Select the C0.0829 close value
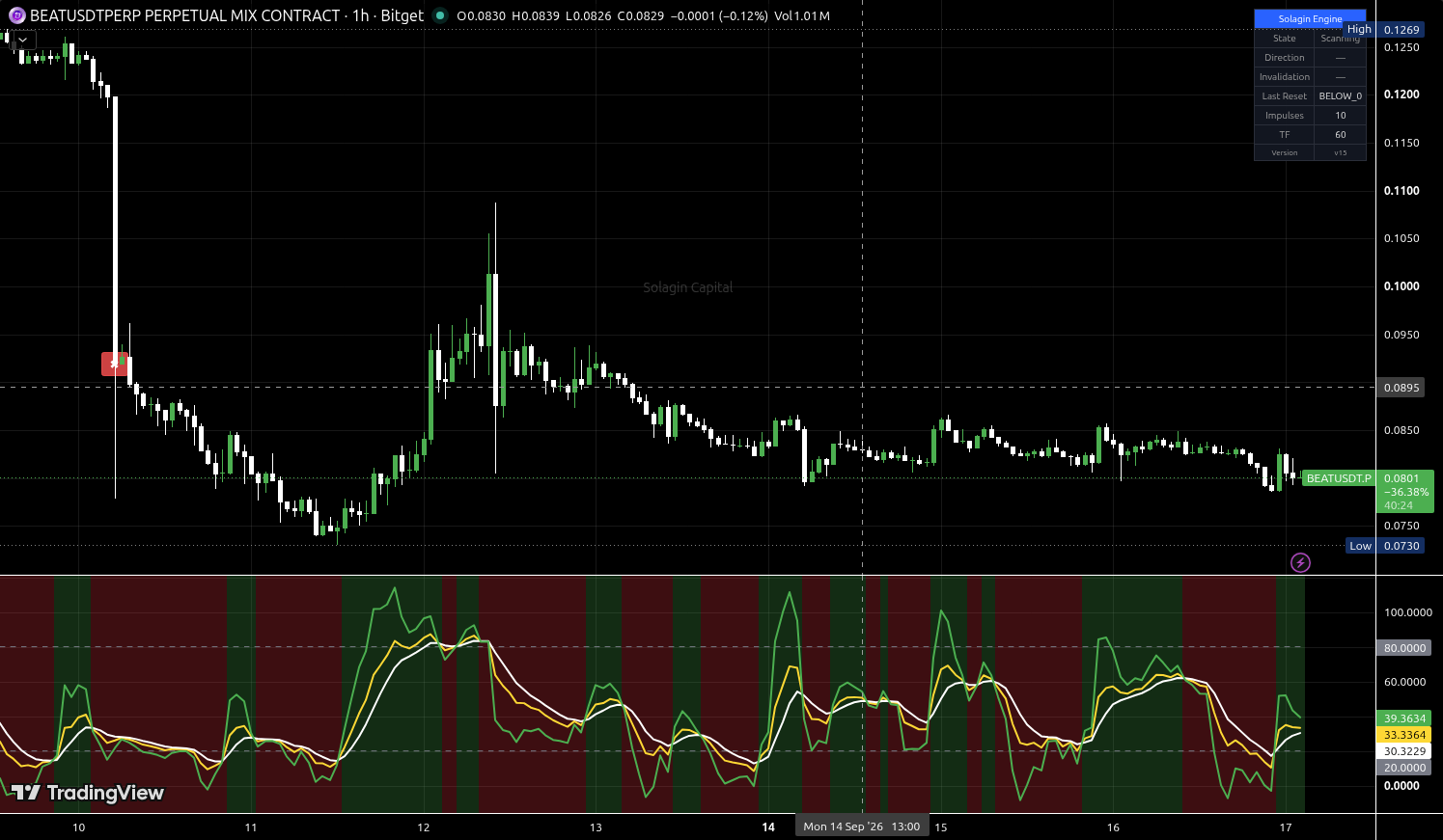Screen dimensions: 1443x840 coord(641,15)
